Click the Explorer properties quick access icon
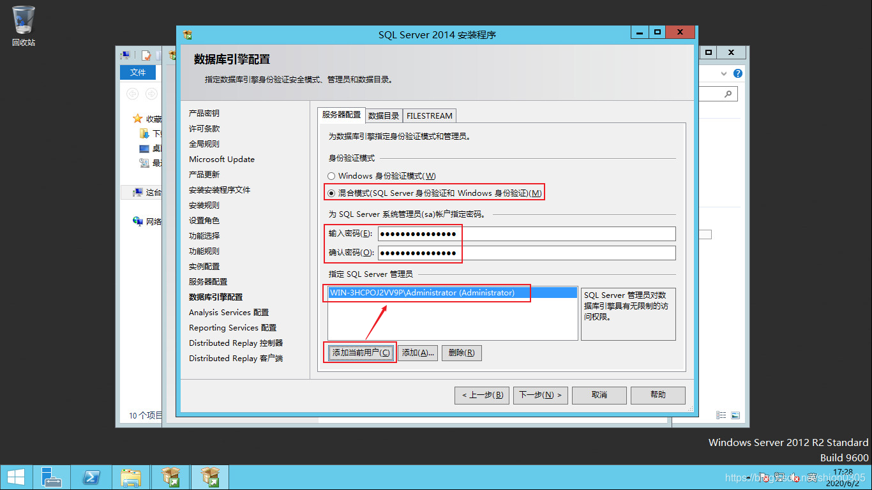 click(146, 56)
